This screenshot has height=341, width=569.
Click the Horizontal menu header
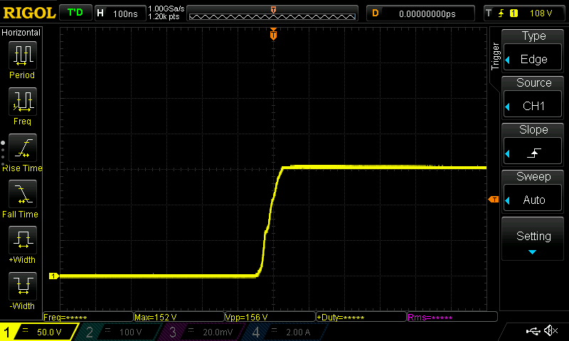(22, 33)
